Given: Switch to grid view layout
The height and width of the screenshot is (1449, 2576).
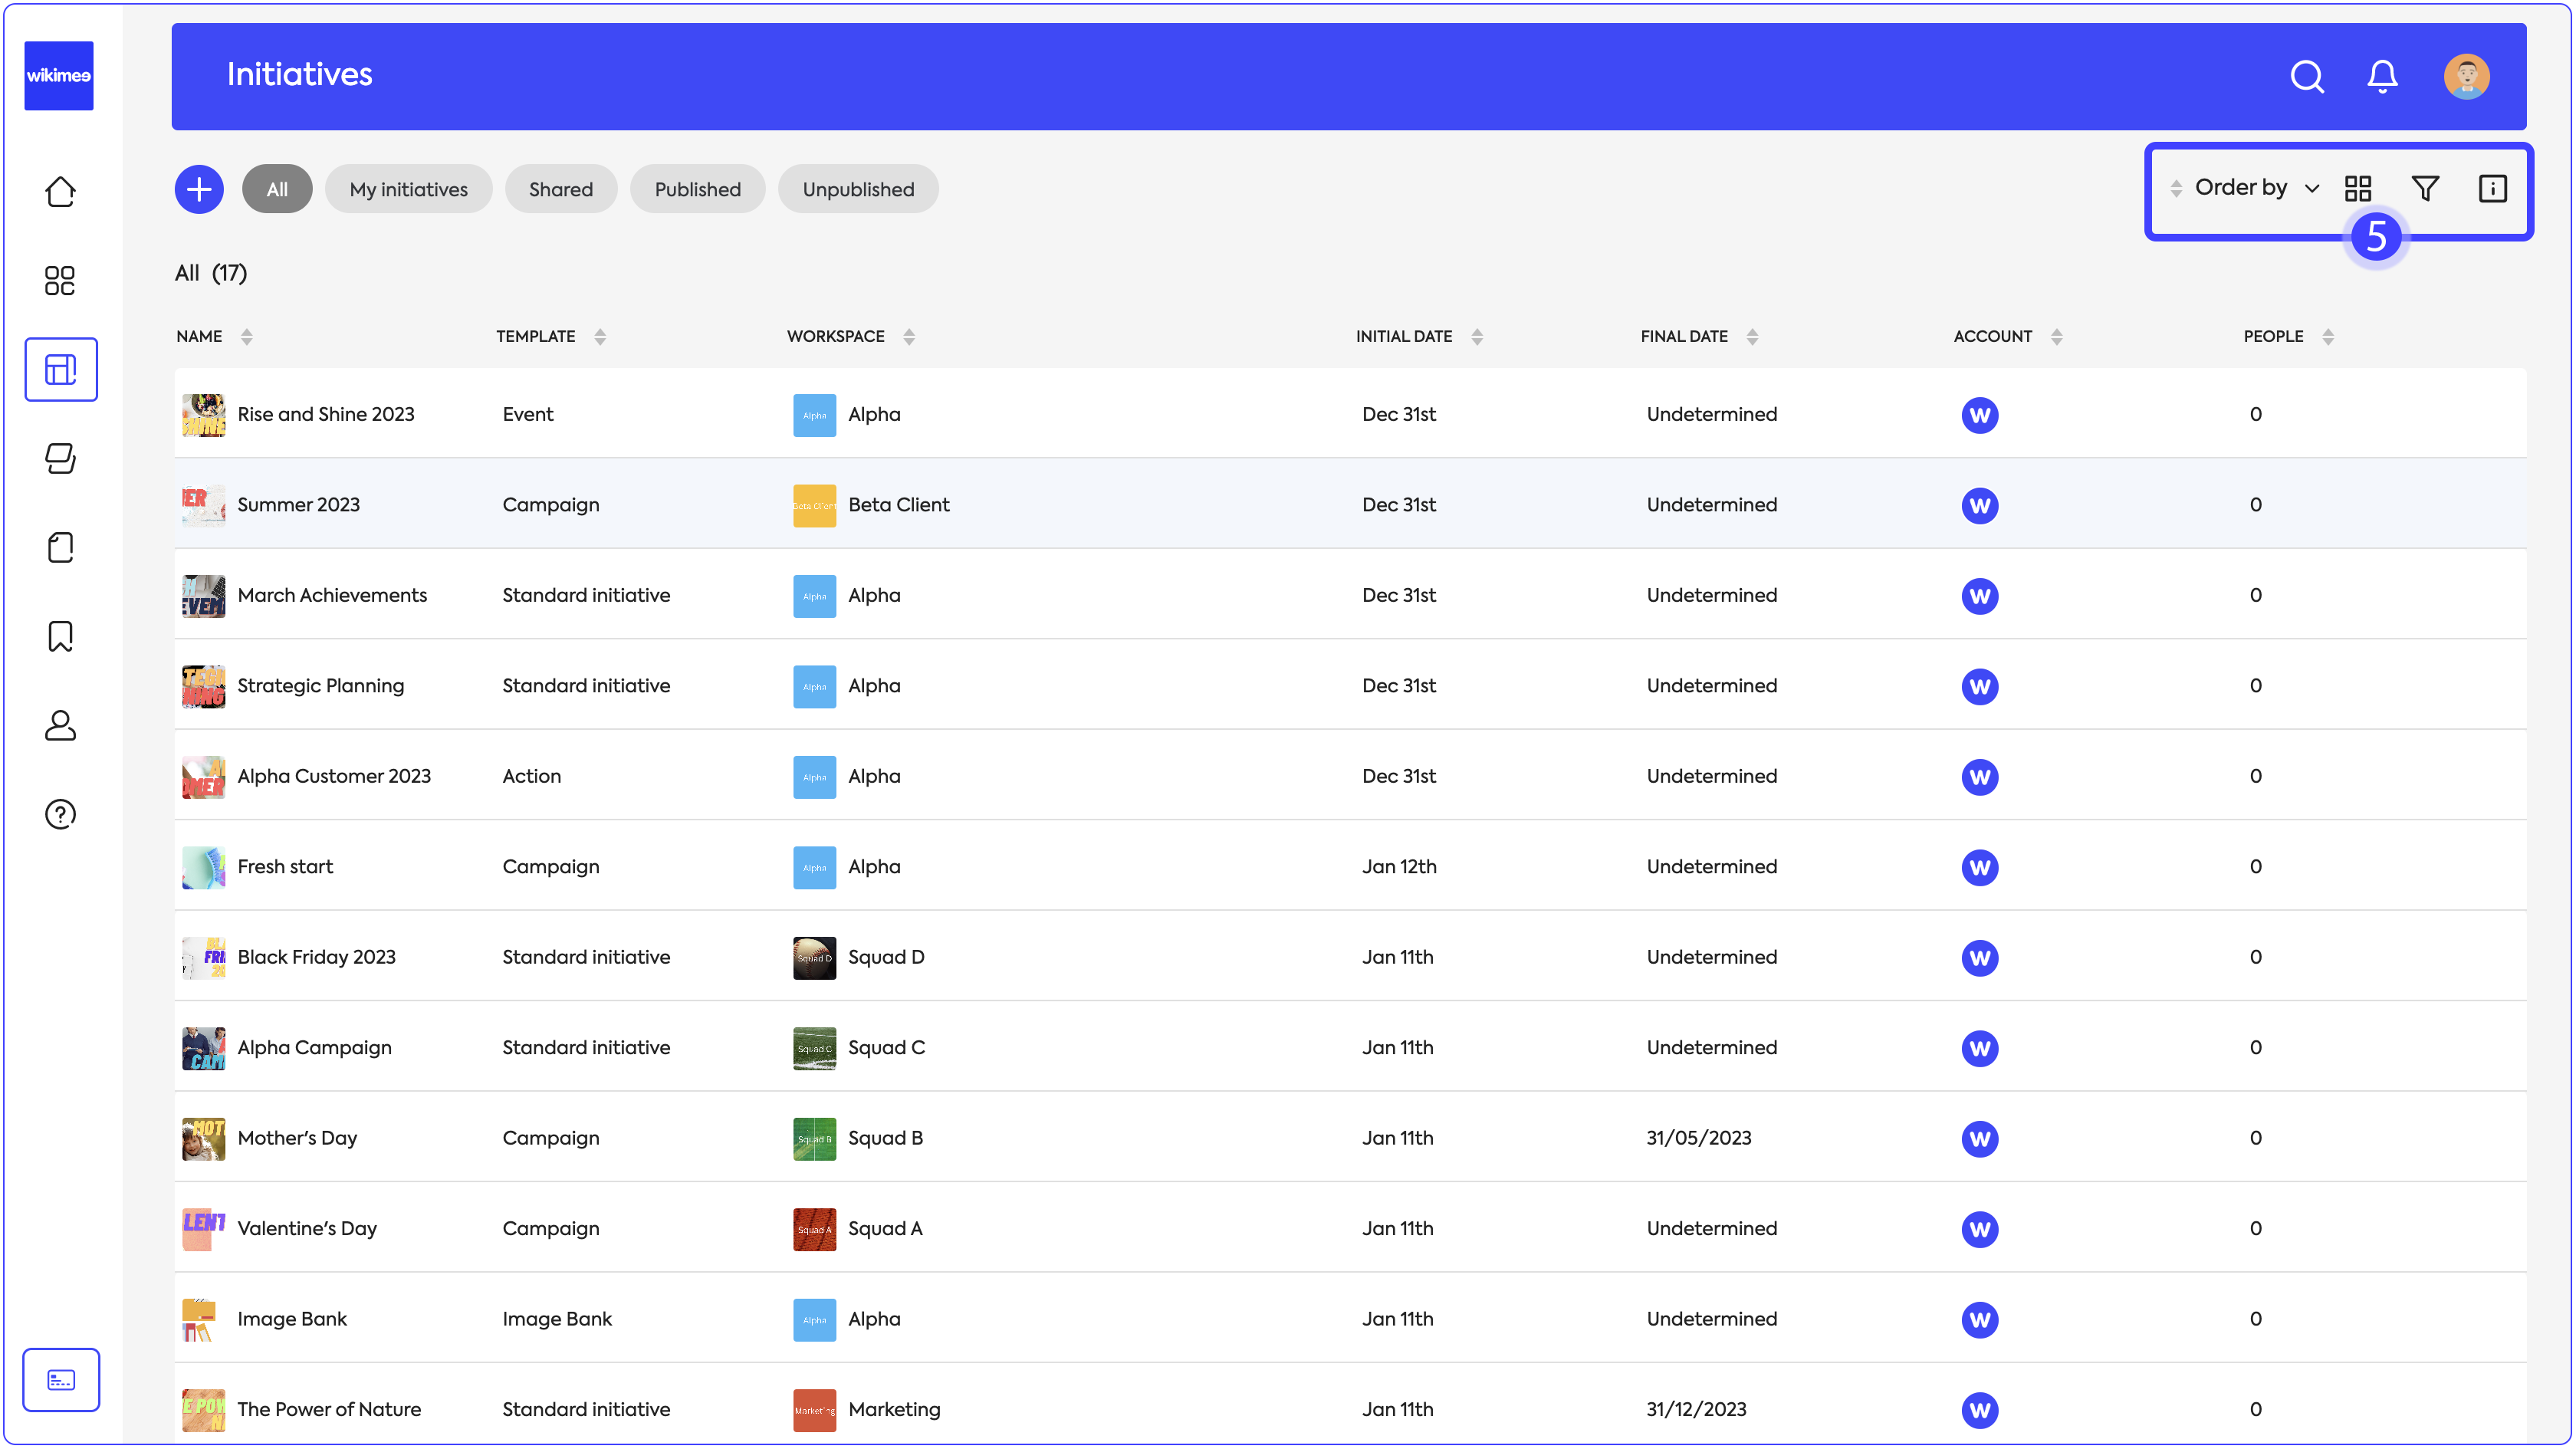Looking at the screenshot, I should coord(2358,188).
